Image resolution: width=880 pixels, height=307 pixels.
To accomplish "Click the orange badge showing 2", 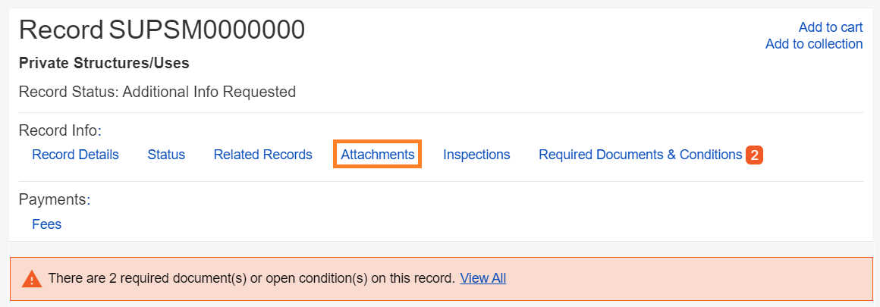I will [x=753, y=155].
